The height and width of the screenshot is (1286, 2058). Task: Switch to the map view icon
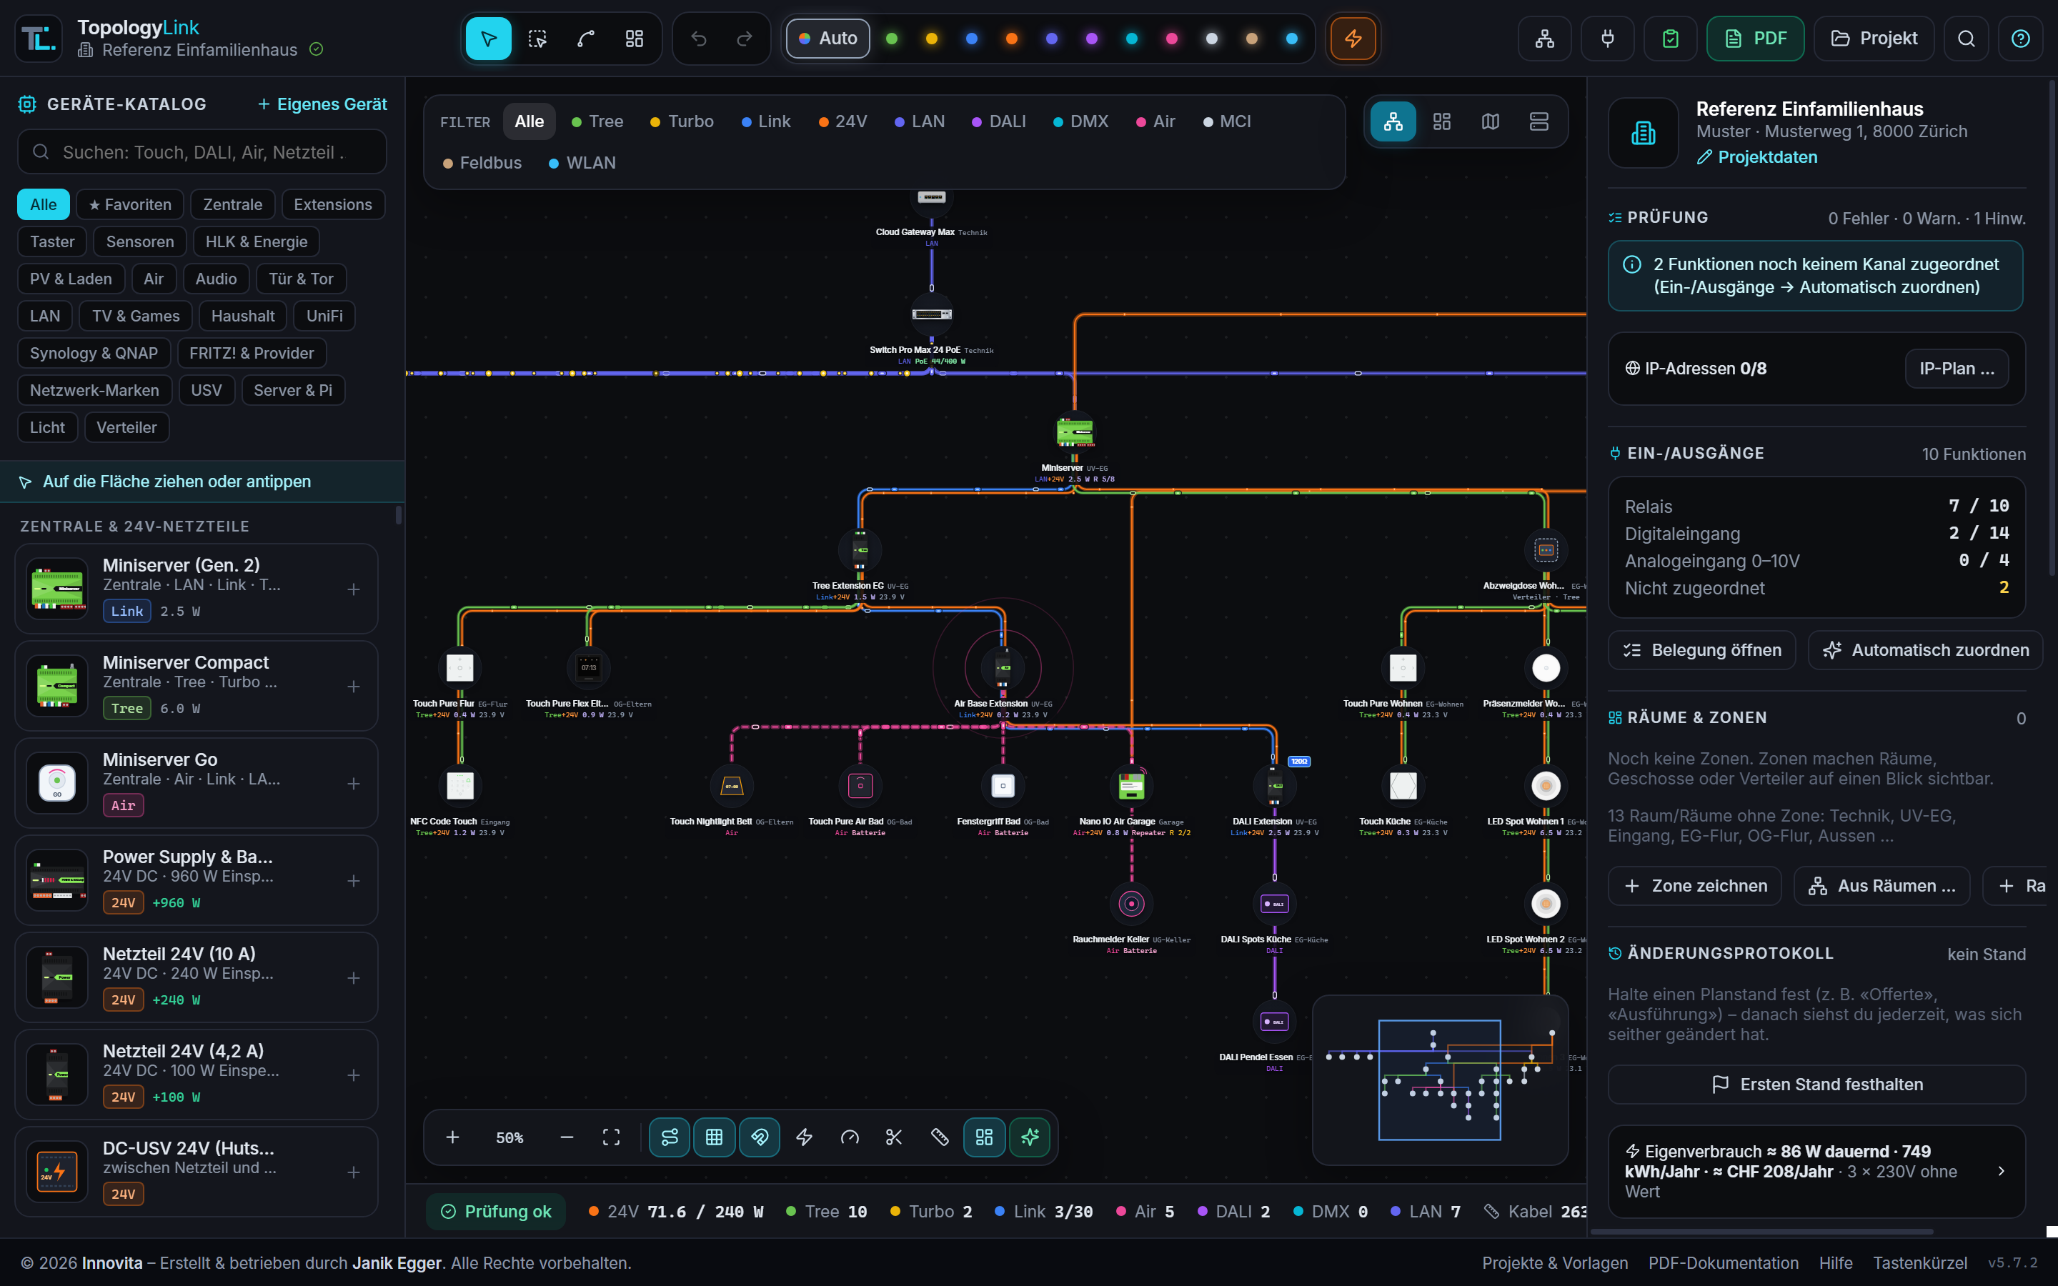point(1490,121)
